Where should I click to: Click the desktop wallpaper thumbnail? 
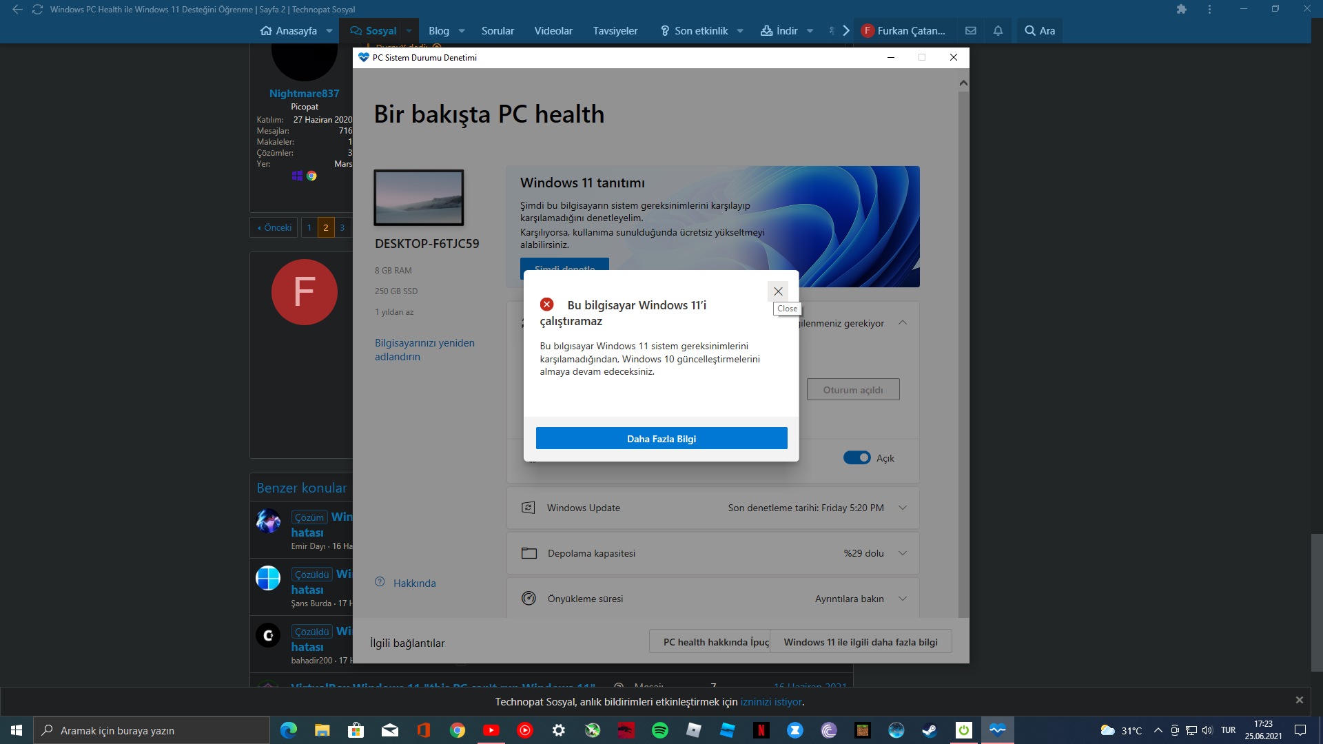(x=418, y=198)
